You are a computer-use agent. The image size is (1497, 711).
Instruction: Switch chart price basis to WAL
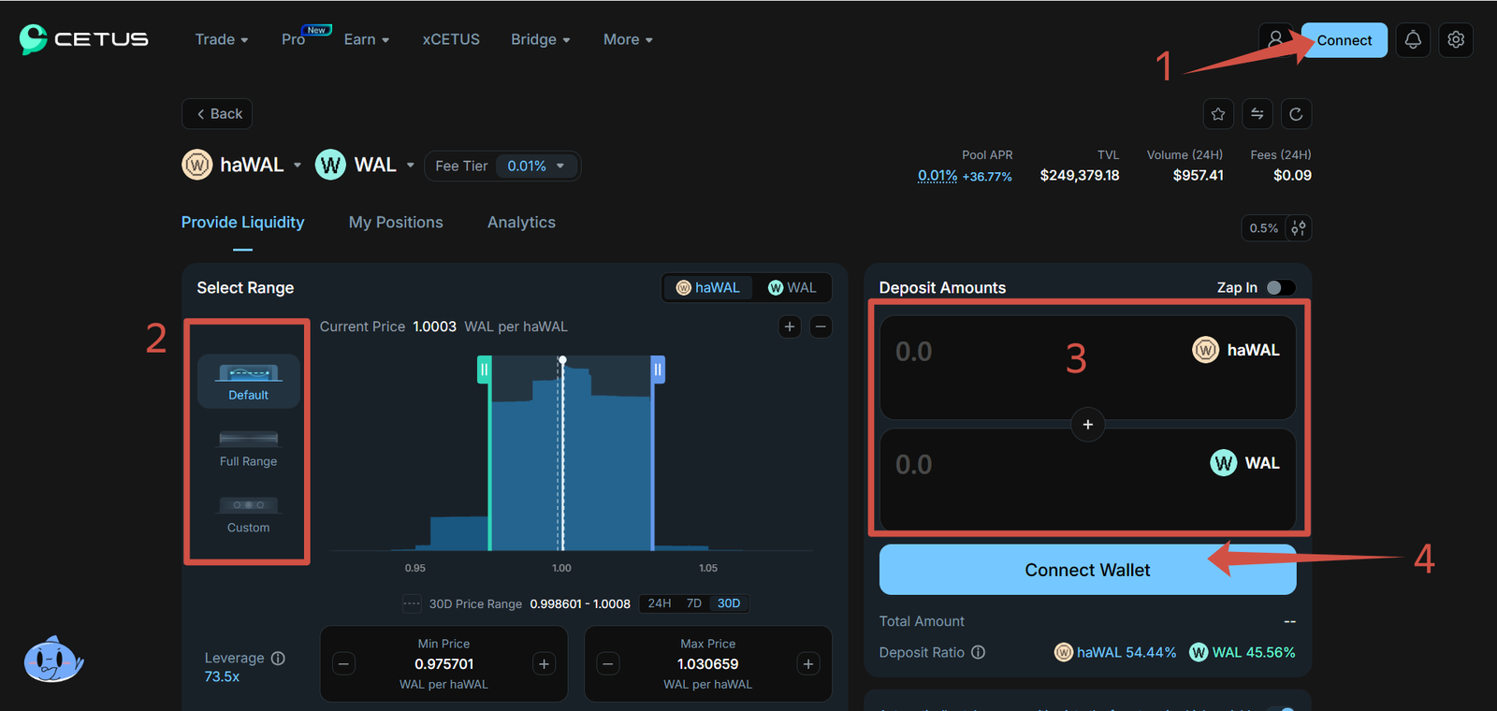pyautogui.click(x=792, y=287)
